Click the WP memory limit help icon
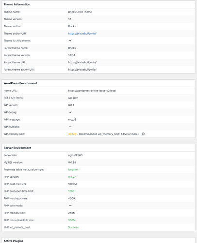This screenshot has width=197, height=243. [143, 134]
